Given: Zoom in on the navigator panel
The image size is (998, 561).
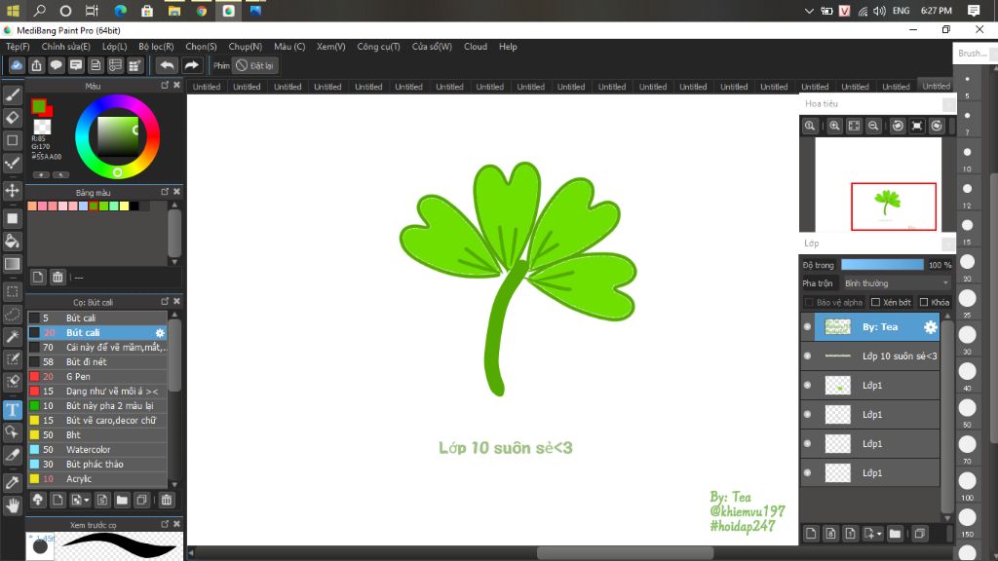Looking at the screenshot, I should pyautogui.click(x=834, y=126).
